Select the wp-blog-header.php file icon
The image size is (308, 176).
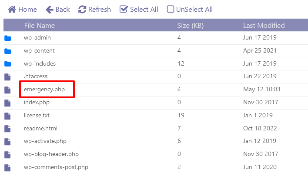7,155
